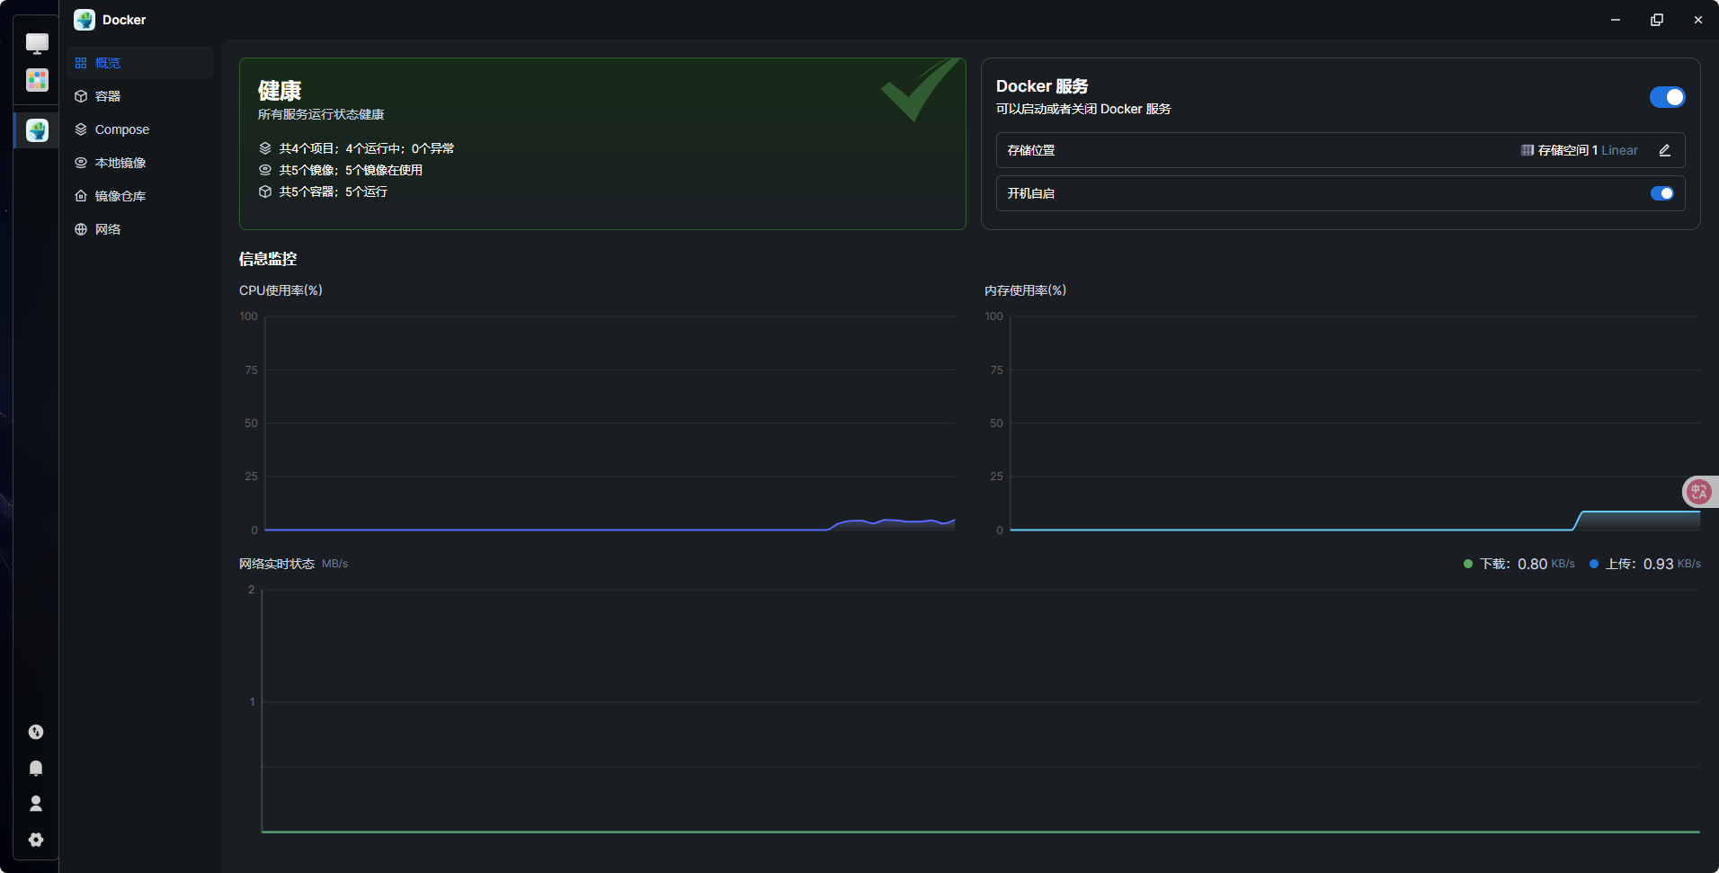Open the notifications bell

(x=36, y=768)
